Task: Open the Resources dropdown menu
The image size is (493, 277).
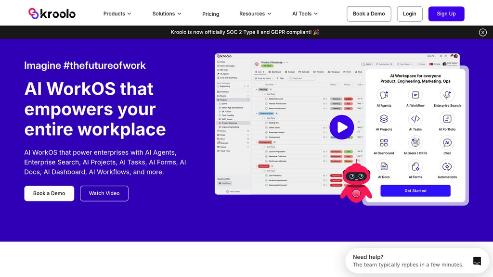Action: pos(255,14)
